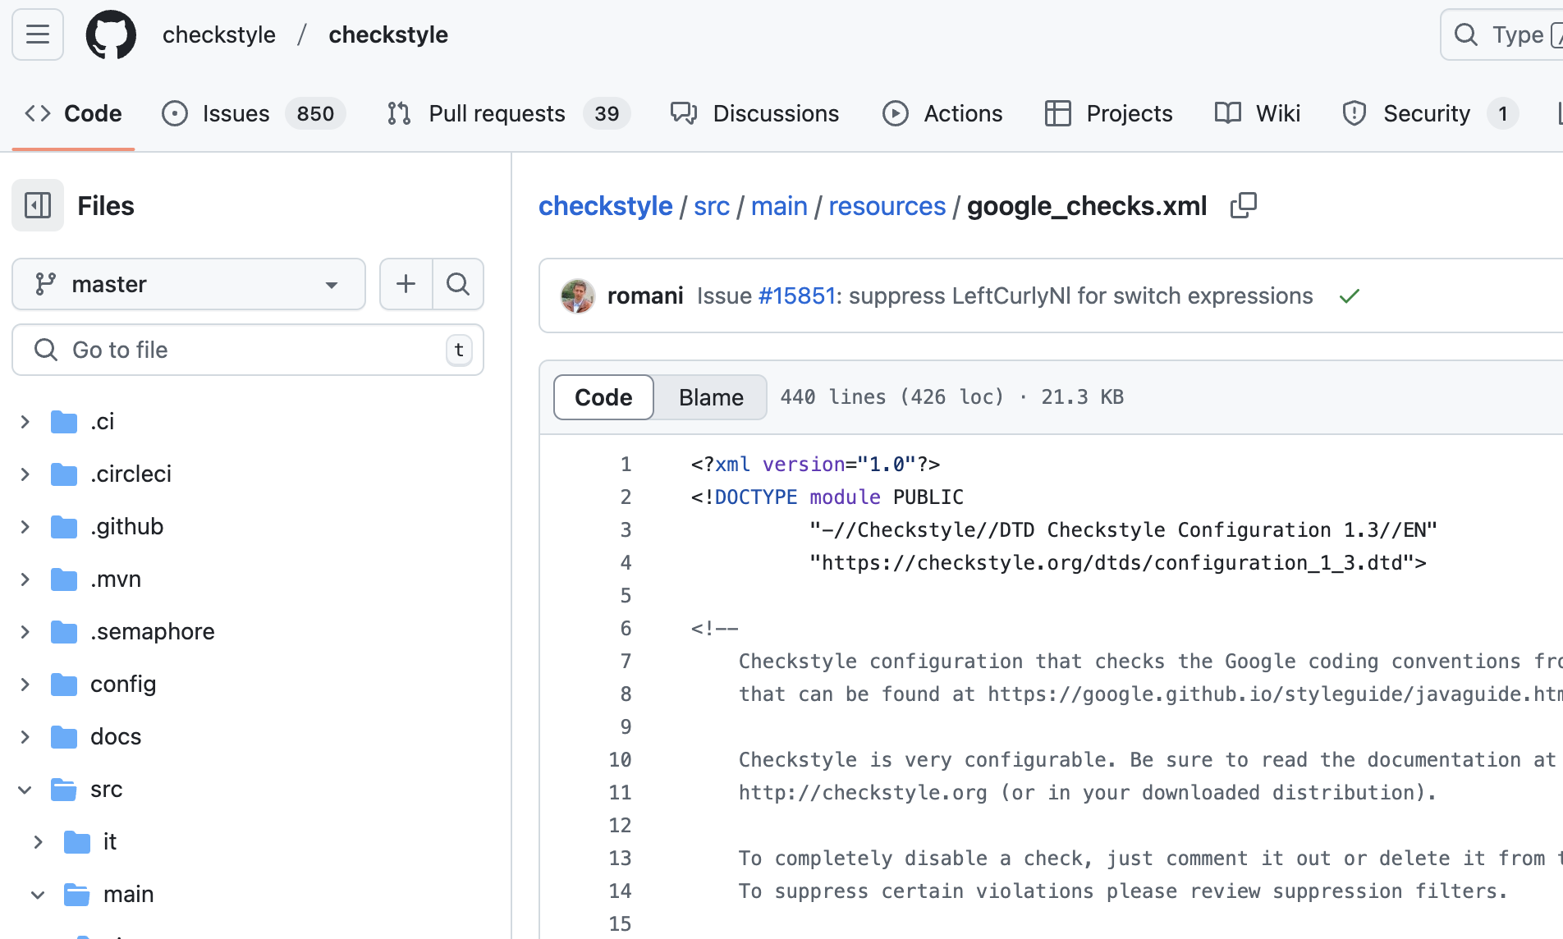View commit signature via the verified checkmark
1563x939 pixels.
point(1350,295)
